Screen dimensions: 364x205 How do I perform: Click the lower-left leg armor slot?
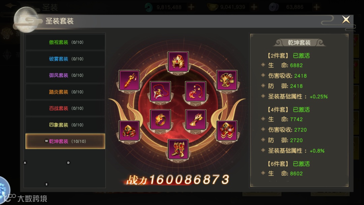(x=129, y=131)
